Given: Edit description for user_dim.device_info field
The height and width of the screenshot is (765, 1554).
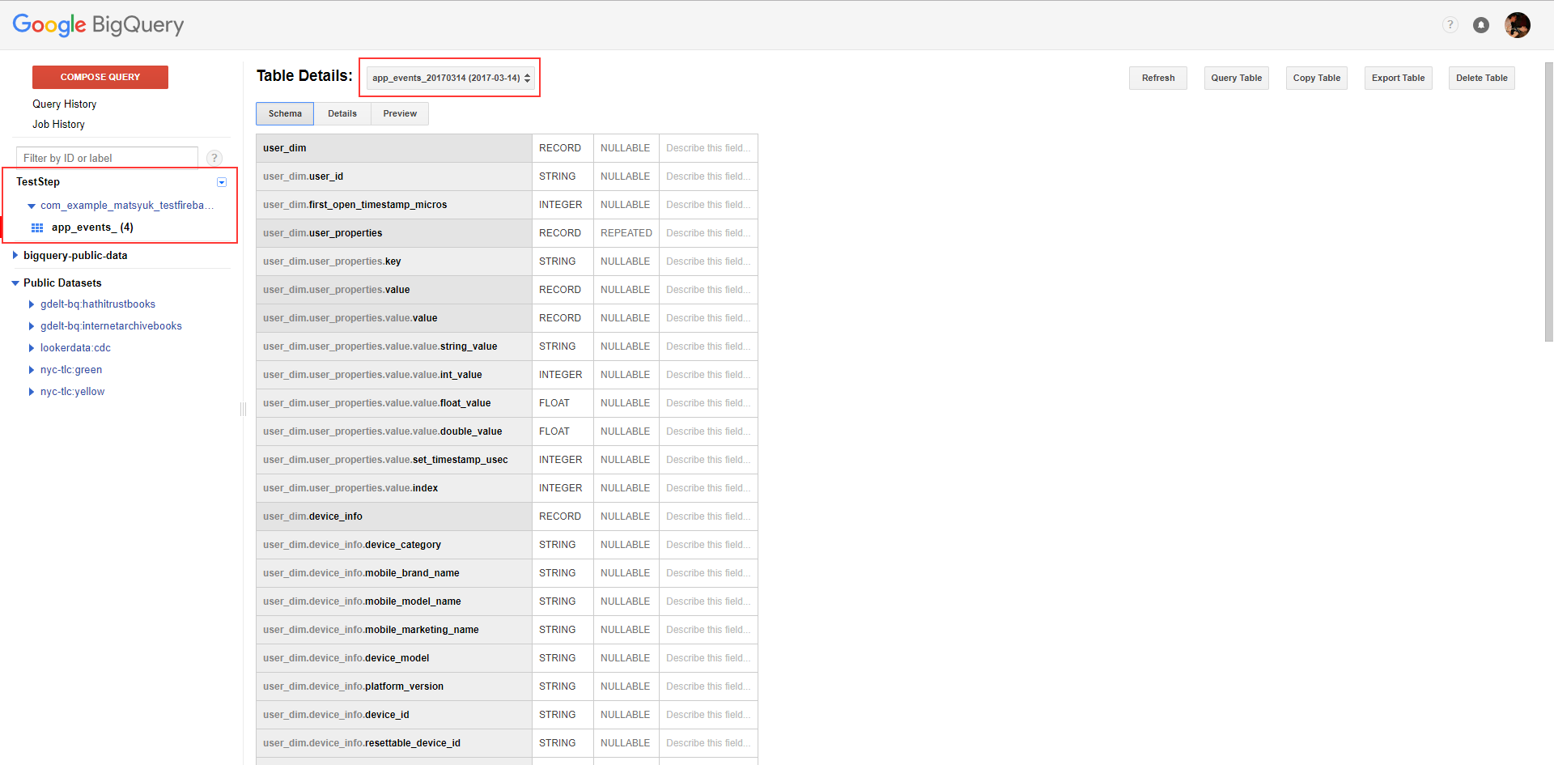Looking at the screenshot, I should [x=708, y=516].
